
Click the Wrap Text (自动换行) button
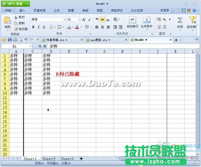(x=132, y=22)
